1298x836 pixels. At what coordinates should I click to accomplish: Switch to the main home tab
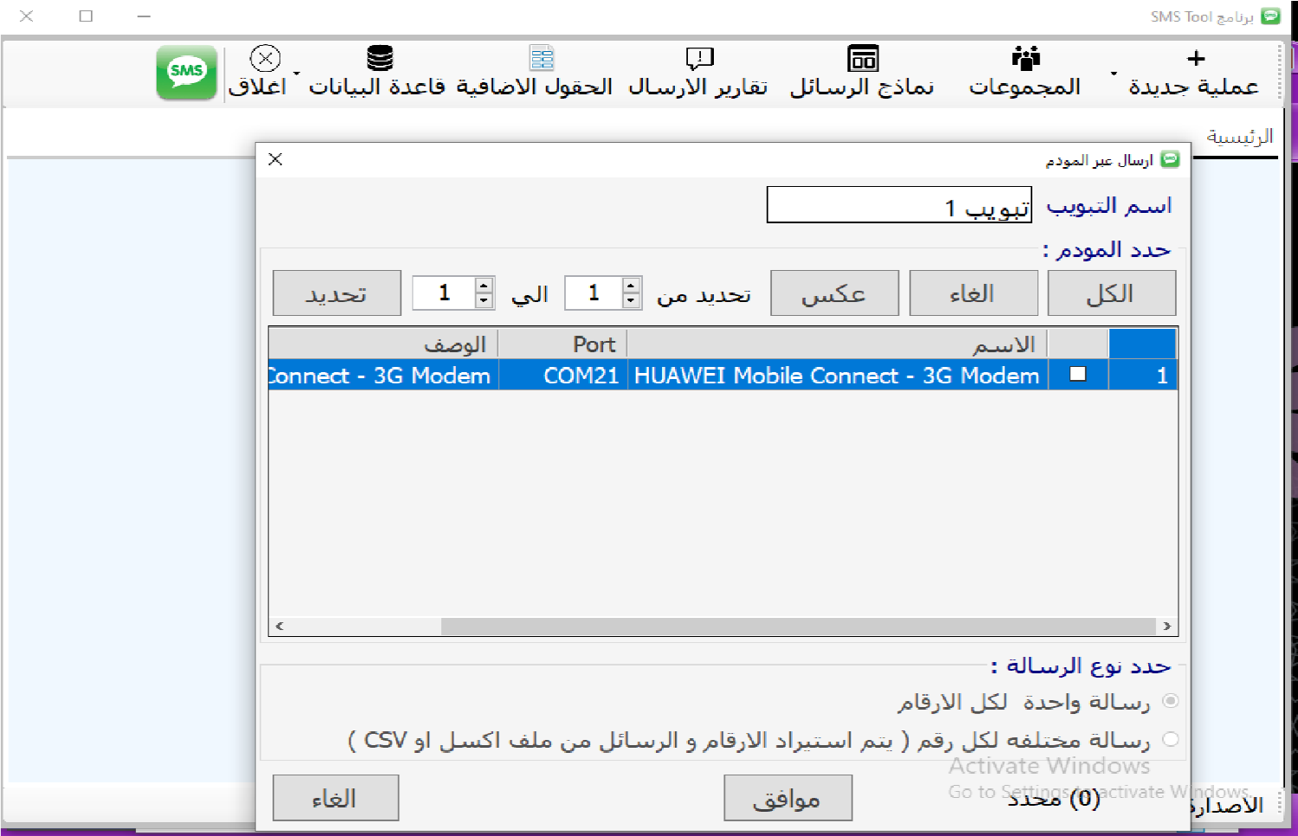pos(1239,137)
